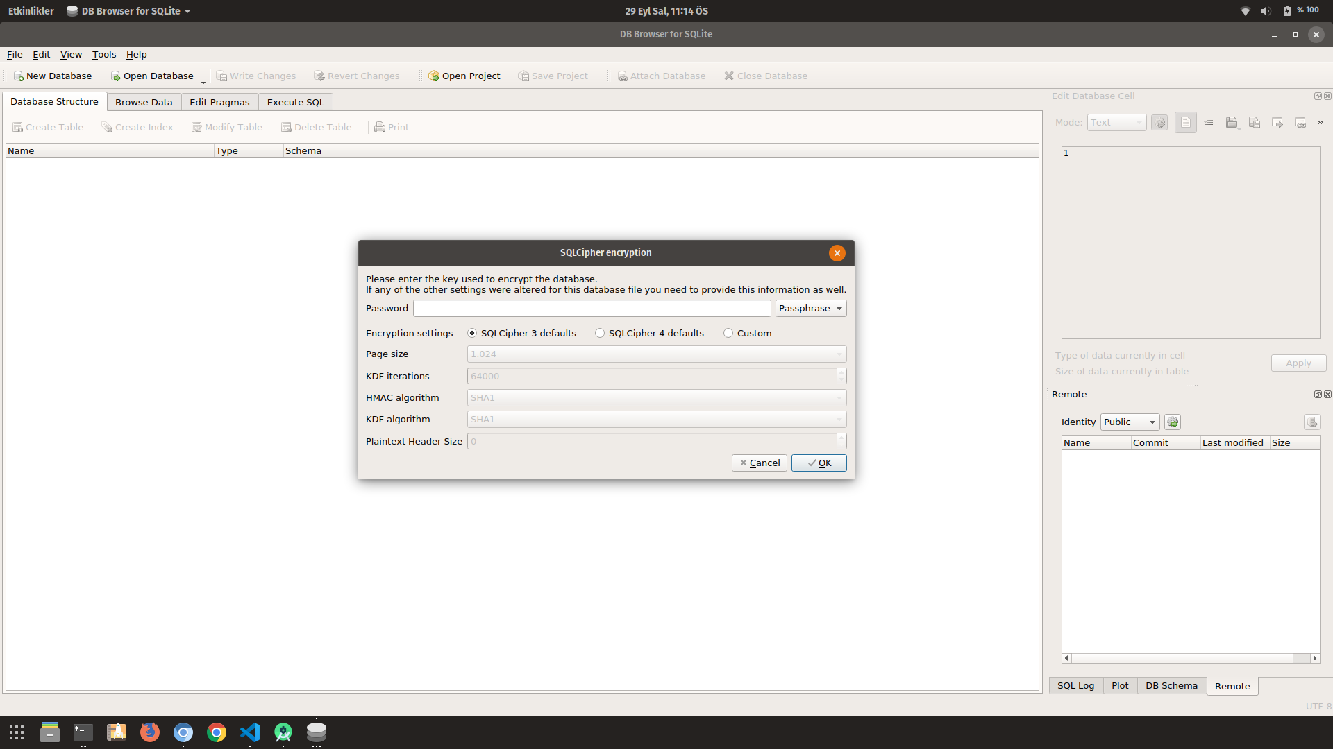
Task: Click the Open Project toolbar icon
Action: [434, 76]
